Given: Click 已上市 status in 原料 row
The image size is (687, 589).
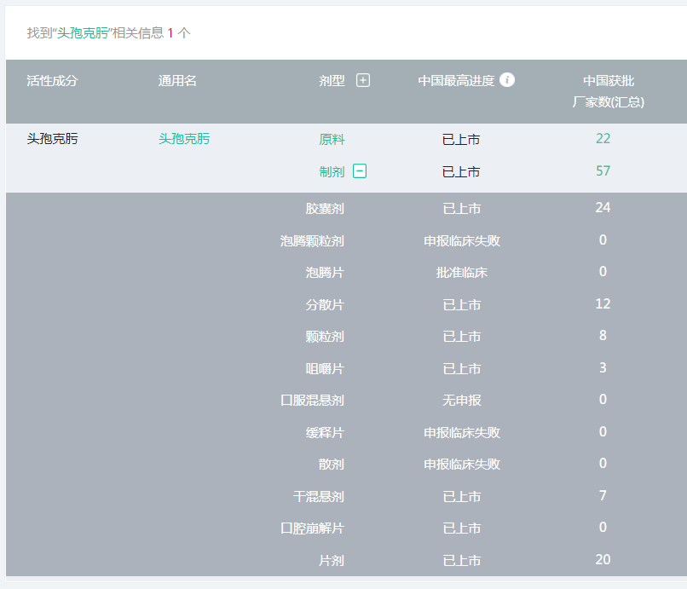Looking at the screenshot, I should (x=461, y=139).
